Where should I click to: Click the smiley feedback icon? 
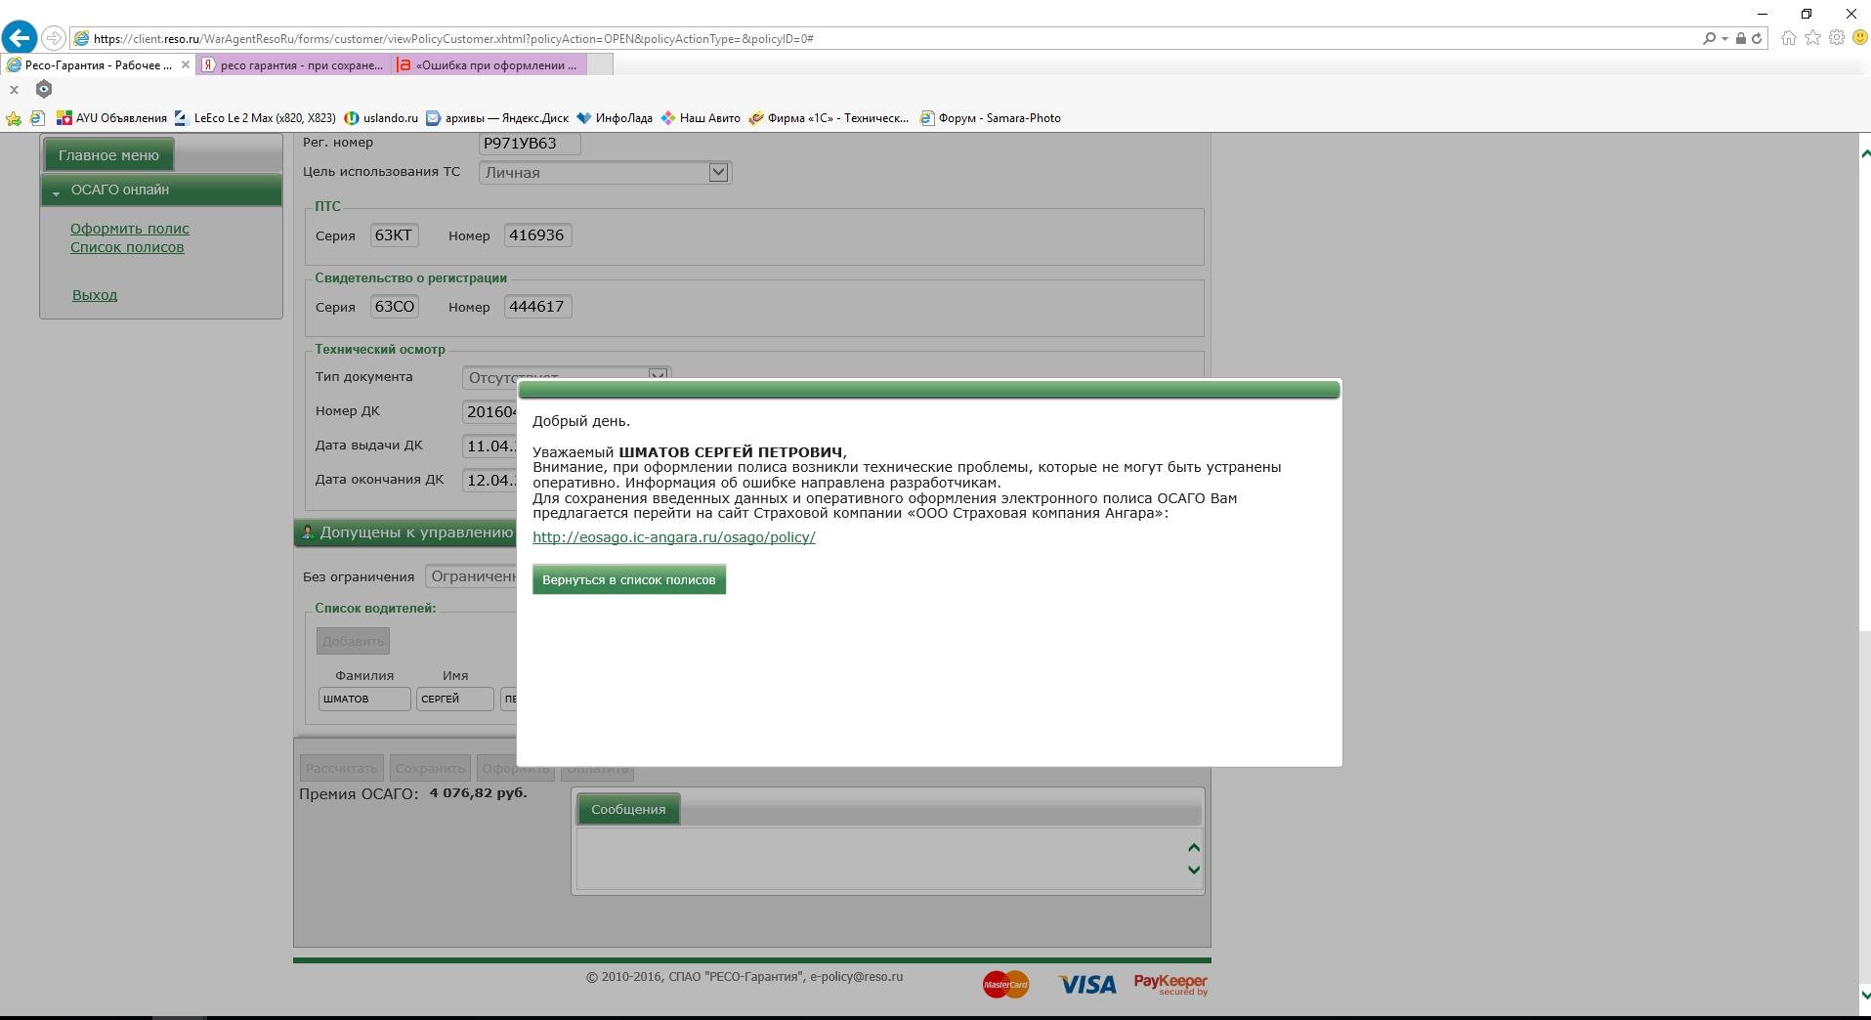[1859, 38]
